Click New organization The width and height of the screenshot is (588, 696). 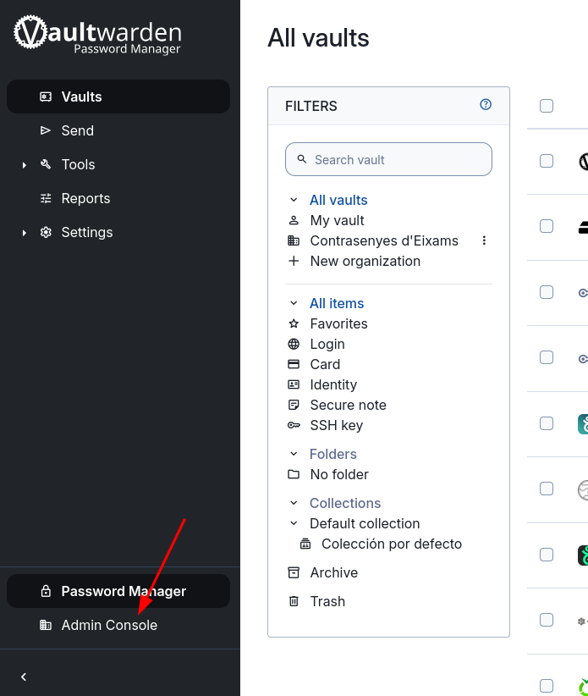365,261
